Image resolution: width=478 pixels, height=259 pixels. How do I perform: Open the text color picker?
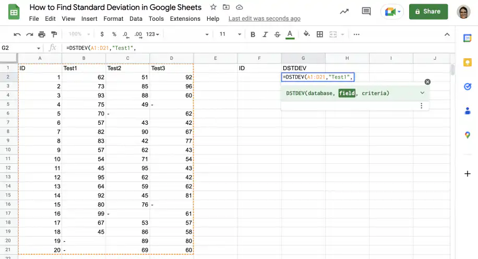click(290, 35)
